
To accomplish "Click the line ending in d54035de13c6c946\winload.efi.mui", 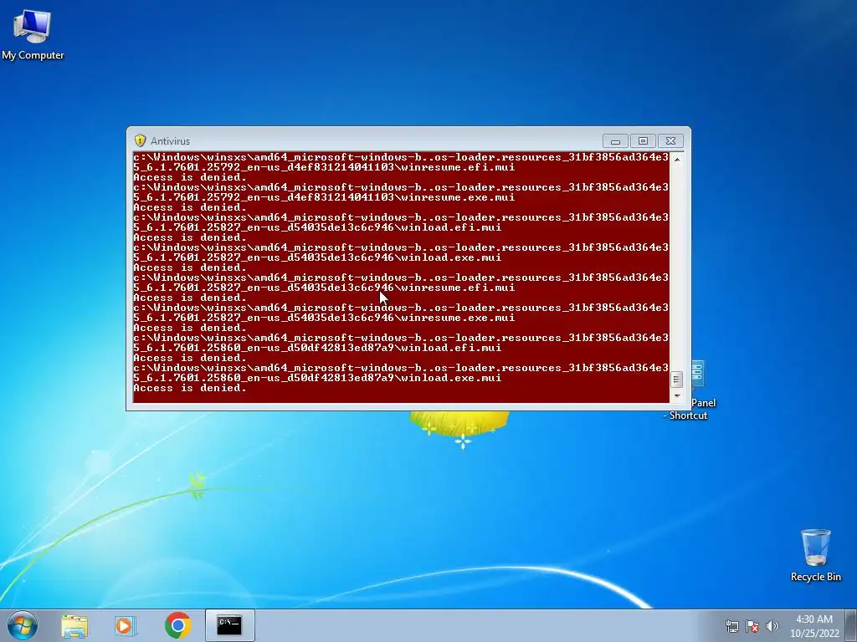I will click(x=317, y=227).
